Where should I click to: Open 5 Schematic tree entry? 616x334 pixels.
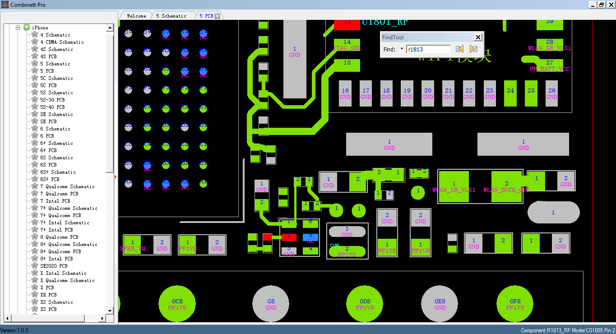tap(55, 64)
